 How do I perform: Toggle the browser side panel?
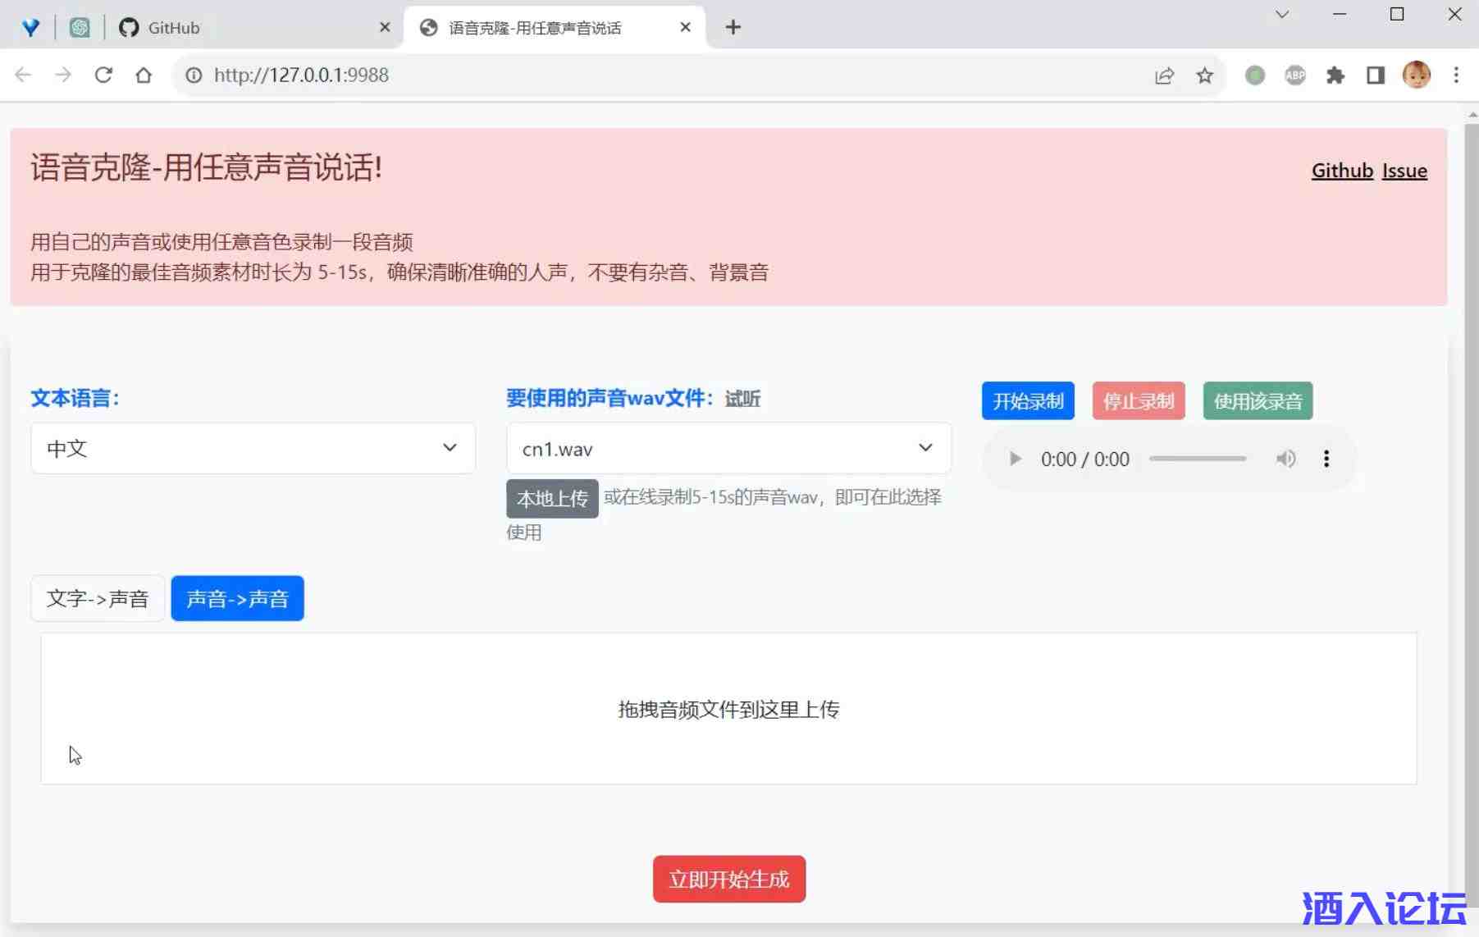tap(1376, 75)
